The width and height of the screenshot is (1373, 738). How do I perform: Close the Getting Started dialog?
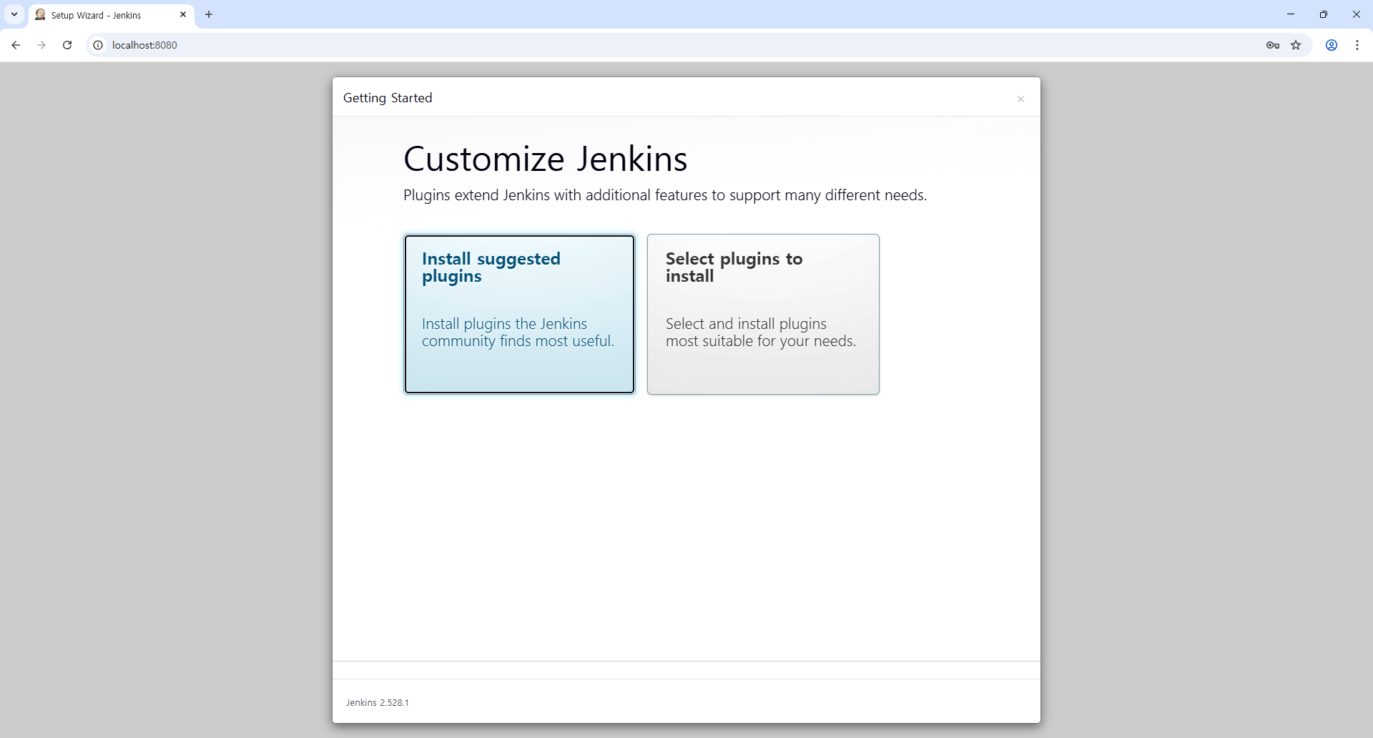(1020, 99)
